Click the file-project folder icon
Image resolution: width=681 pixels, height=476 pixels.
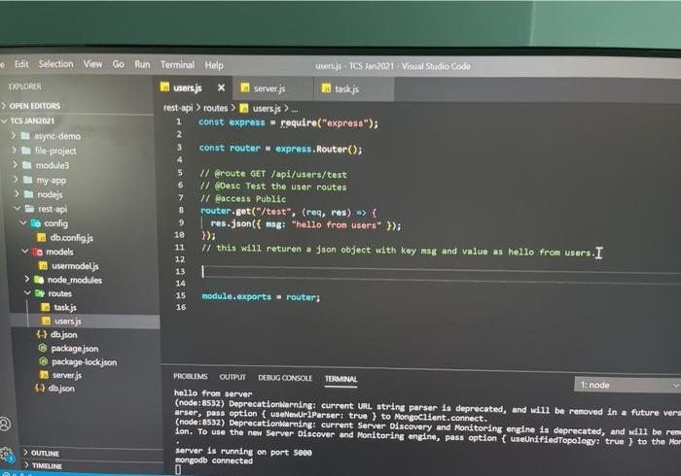coord(26,151)
